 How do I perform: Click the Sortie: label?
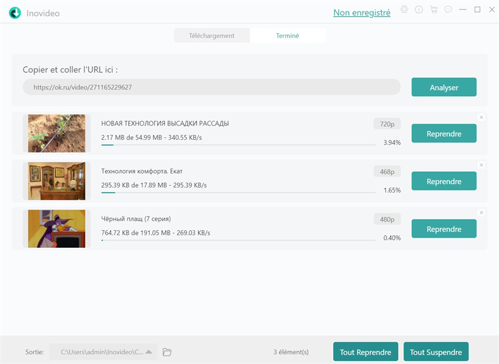click(34, 352)
